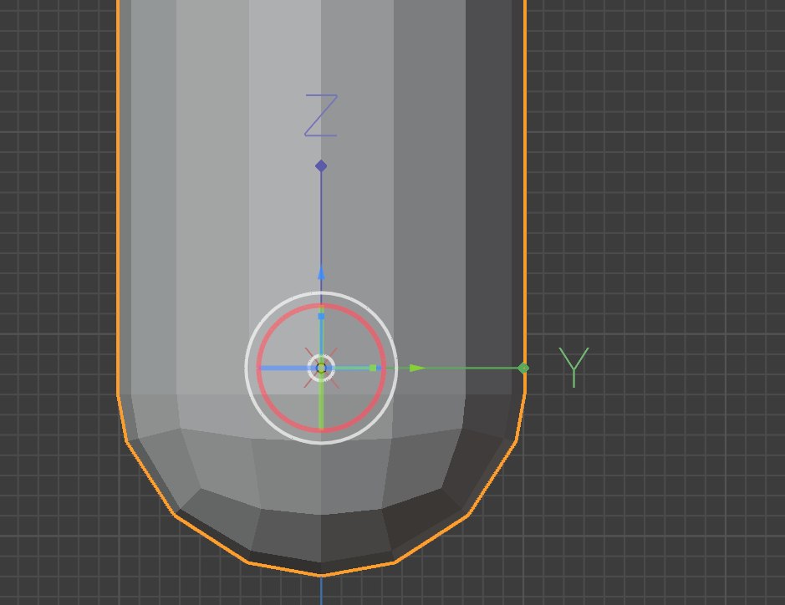Grab the blue square Z scale handle
Image resolution: width=785 pixels, height=605 pixels.
tap(321, 316)
